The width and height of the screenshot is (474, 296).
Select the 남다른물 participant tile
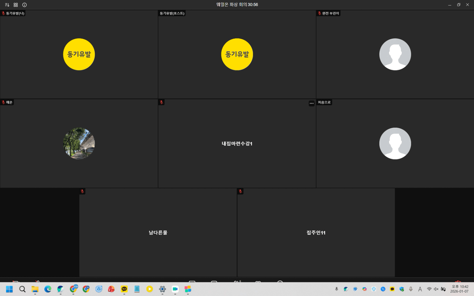(x=158, y=232)
